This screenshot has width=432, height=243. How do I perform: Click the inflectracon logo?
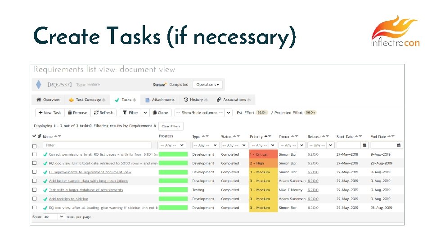(x=396, y=31)
